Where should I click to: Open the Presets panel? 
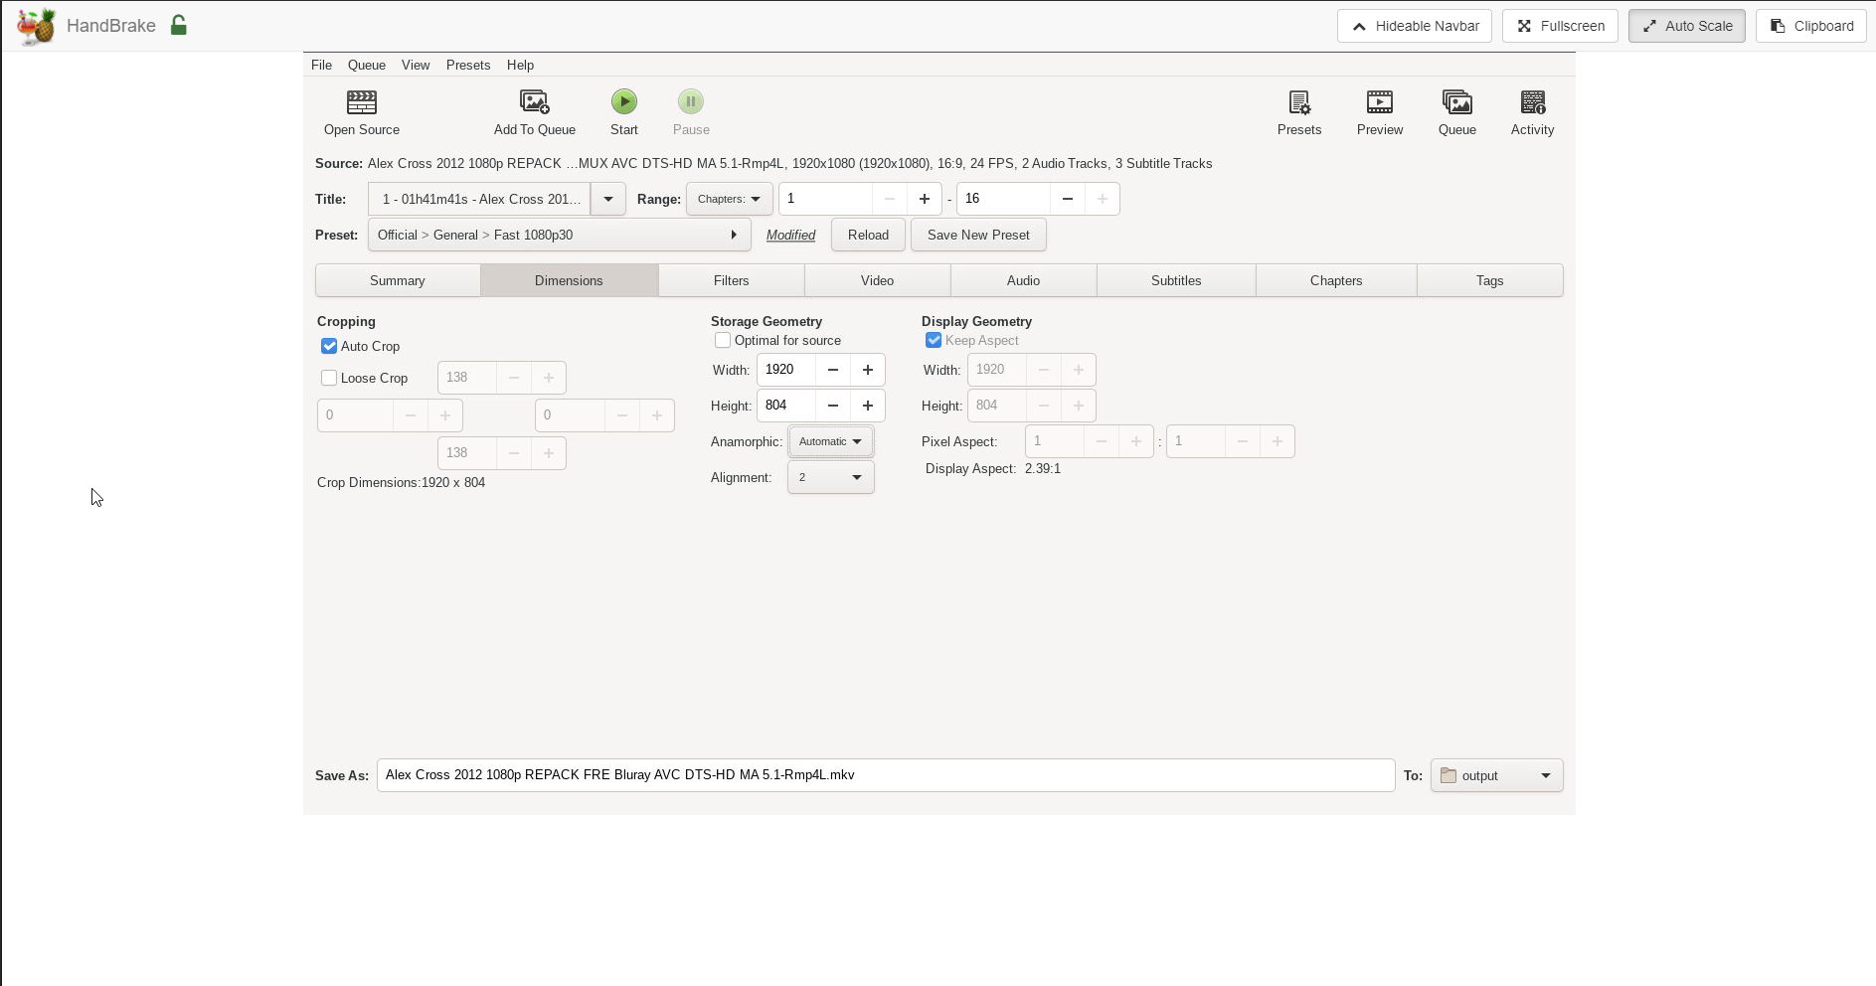1299,110
